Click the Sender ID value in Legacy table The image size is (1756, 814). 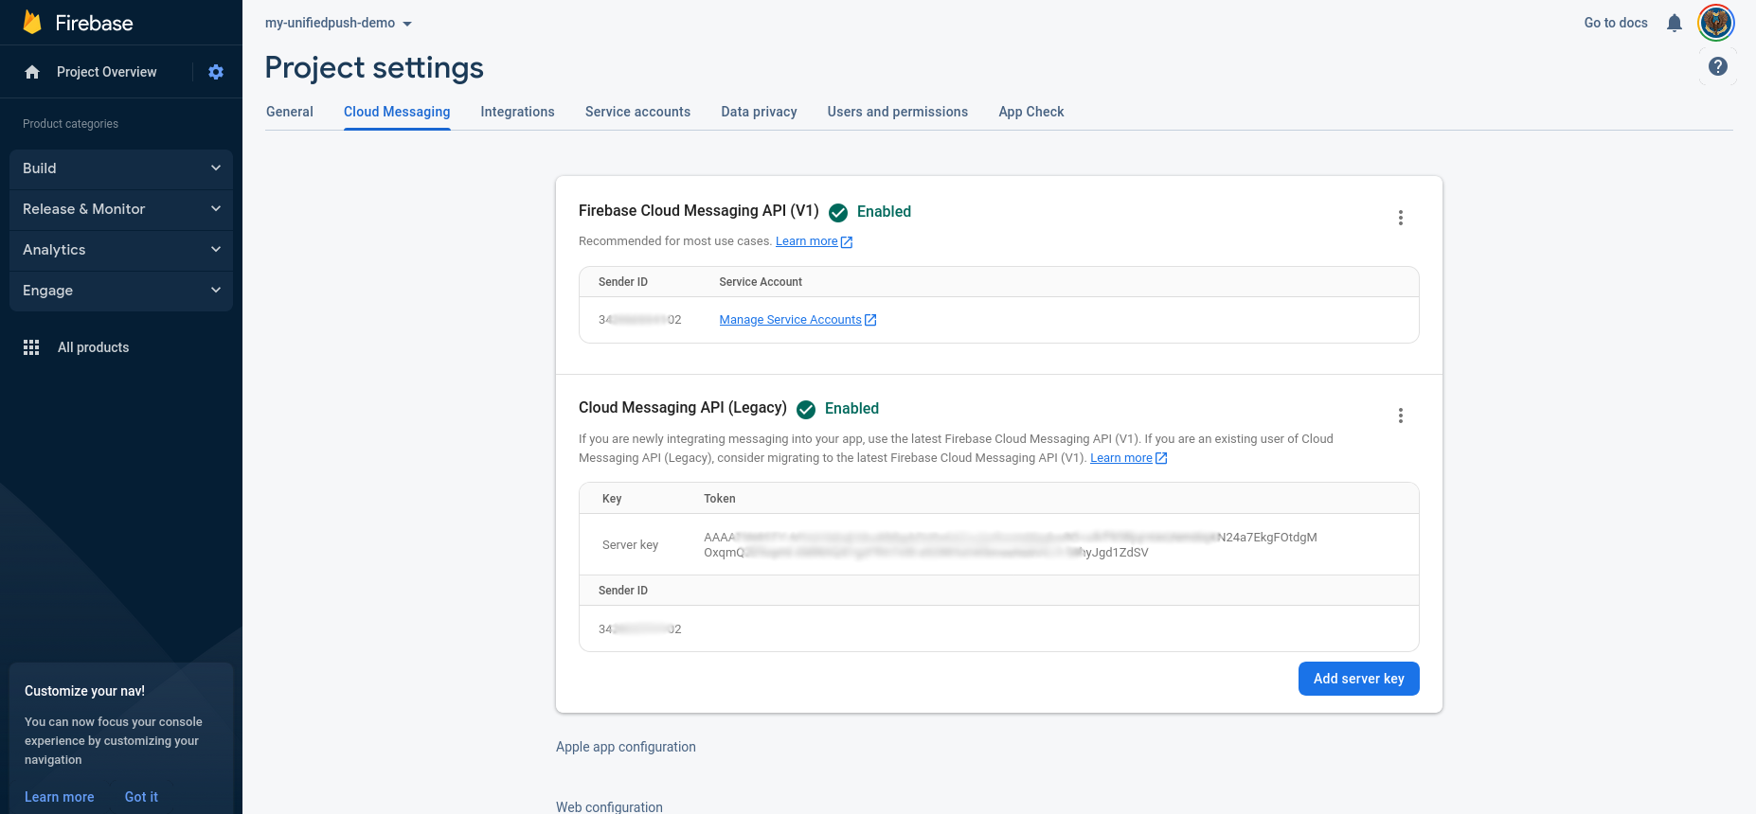point(640,629)
